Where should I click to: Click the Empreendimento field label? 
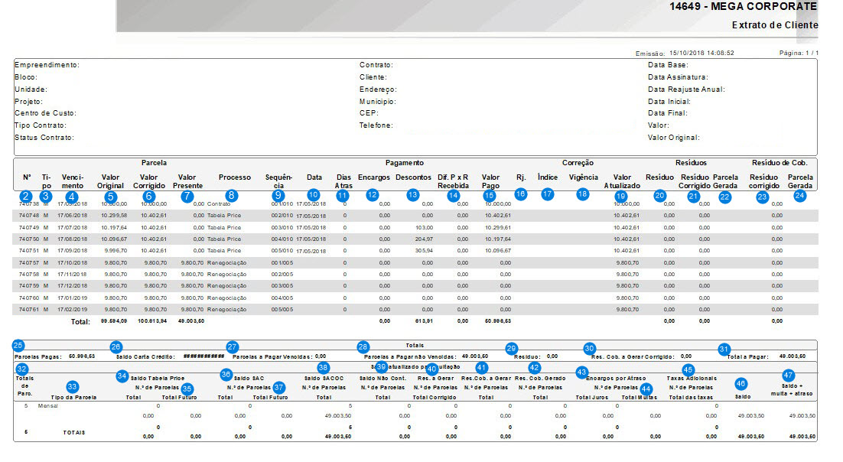pos(46,66)
